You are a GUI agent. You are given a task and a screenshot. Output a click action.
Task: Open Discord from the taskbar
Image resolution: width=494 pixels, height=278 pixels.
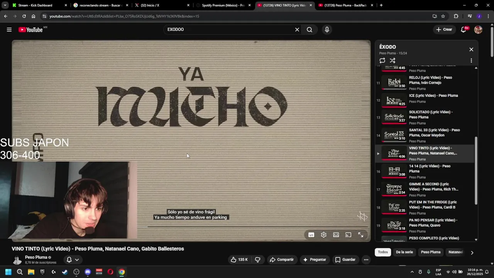(88, 272)
